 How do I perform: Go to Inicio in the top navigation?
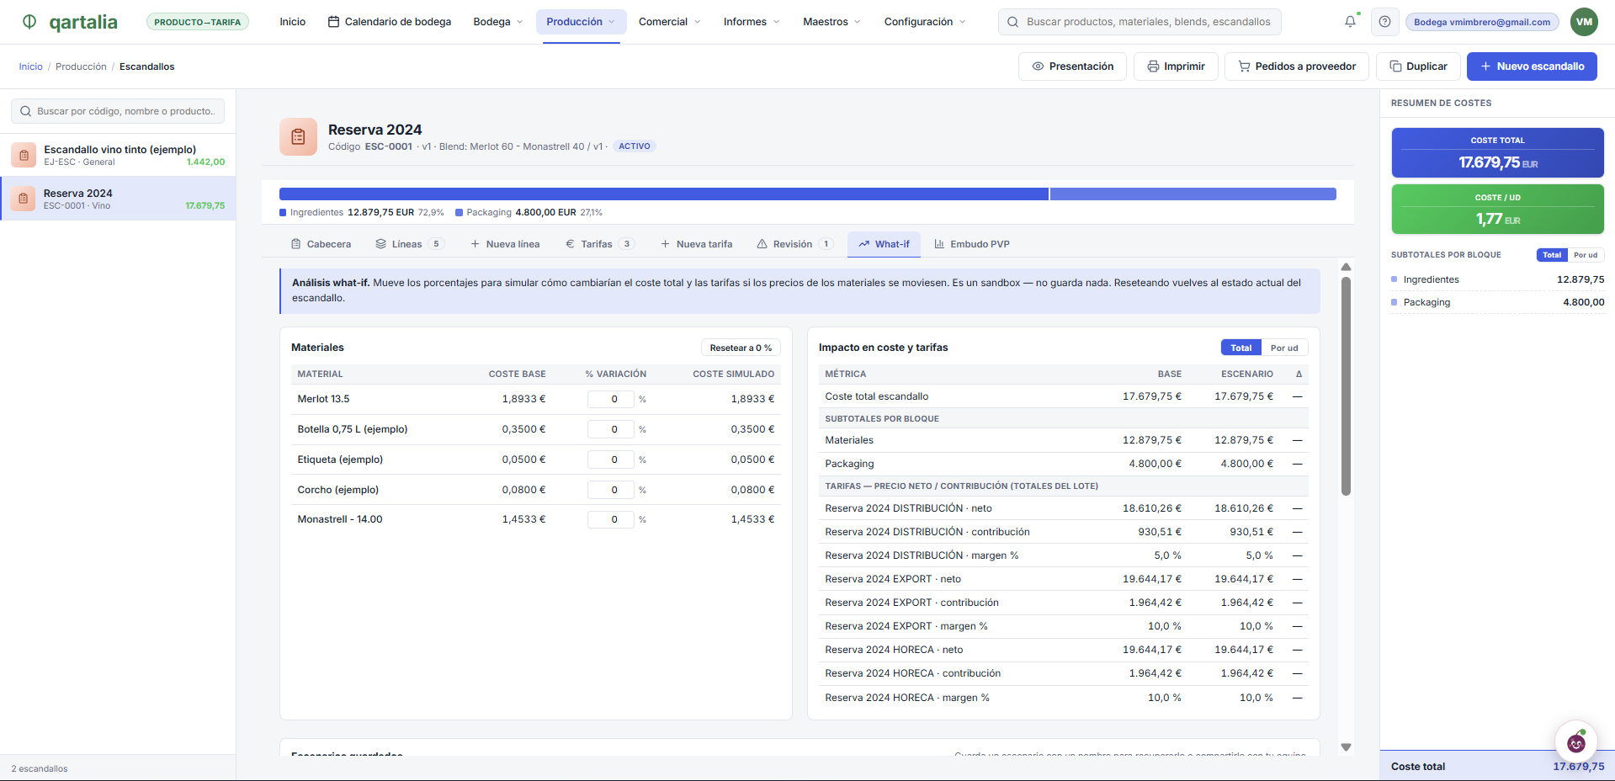click(x=293, y=22)
